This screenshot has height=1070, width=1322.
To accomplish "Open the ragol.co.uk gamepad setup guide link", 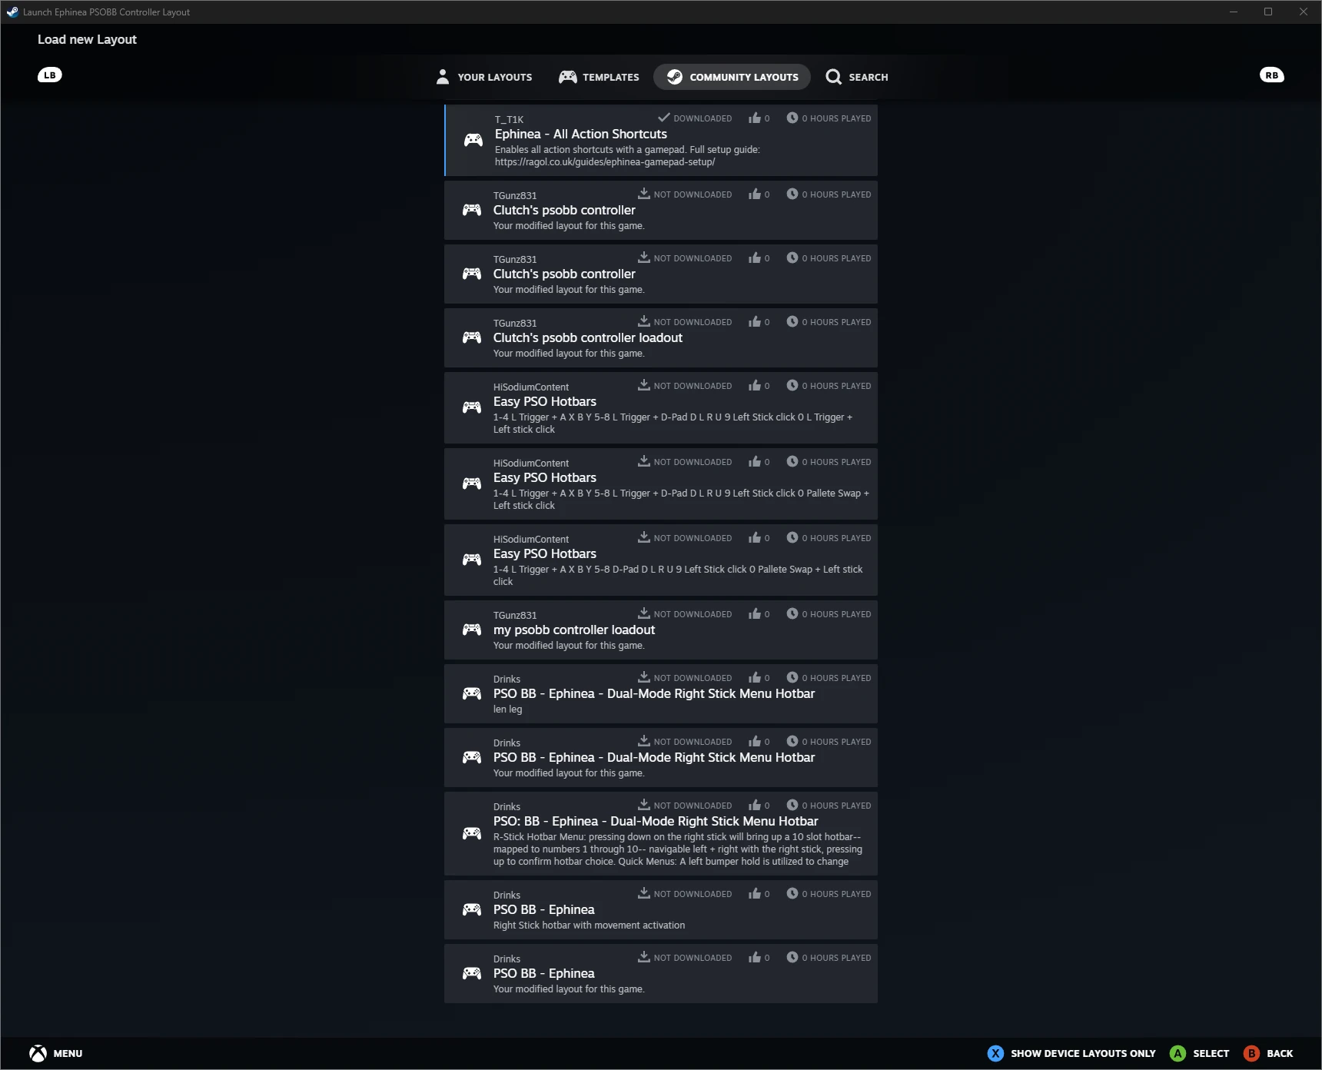I will tap(604, 162).
